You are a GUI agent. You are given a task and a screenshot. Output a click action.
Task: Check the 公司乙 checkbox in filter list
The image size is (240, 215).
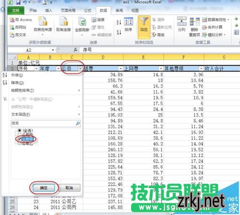(20, 143)
